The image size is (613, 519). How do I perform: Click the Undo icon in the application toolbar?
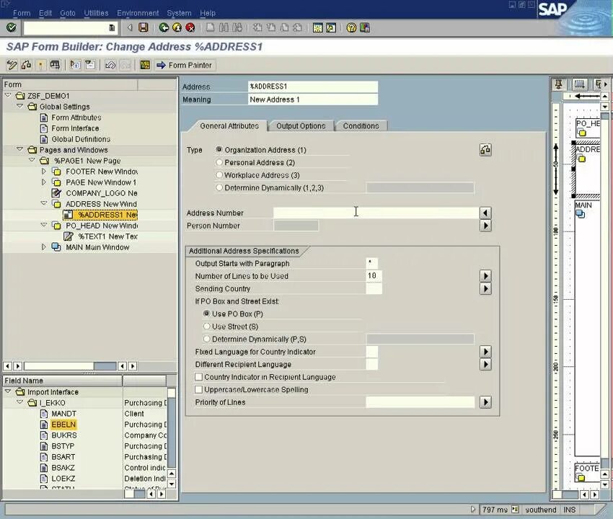110,65
